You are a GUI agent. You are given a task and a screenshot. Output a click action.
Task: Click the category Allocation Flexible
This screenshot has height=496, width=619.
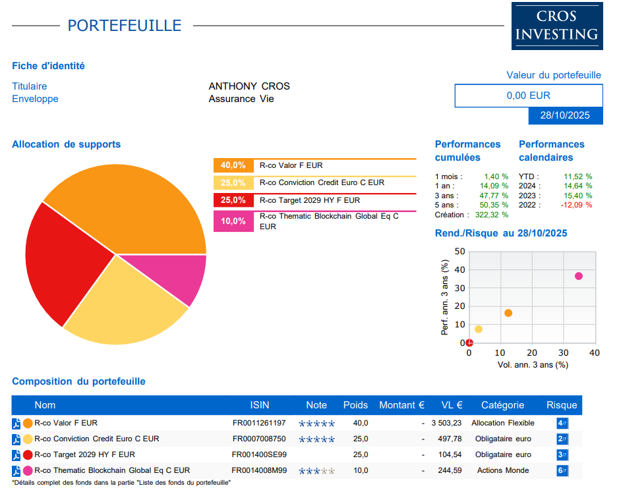pos(502,423)
